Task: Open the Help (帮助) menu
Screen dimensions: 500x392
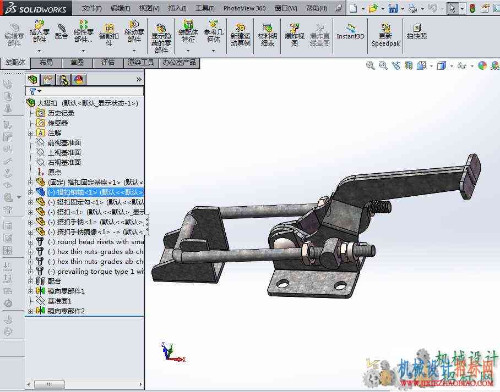Action: [317, 8]
